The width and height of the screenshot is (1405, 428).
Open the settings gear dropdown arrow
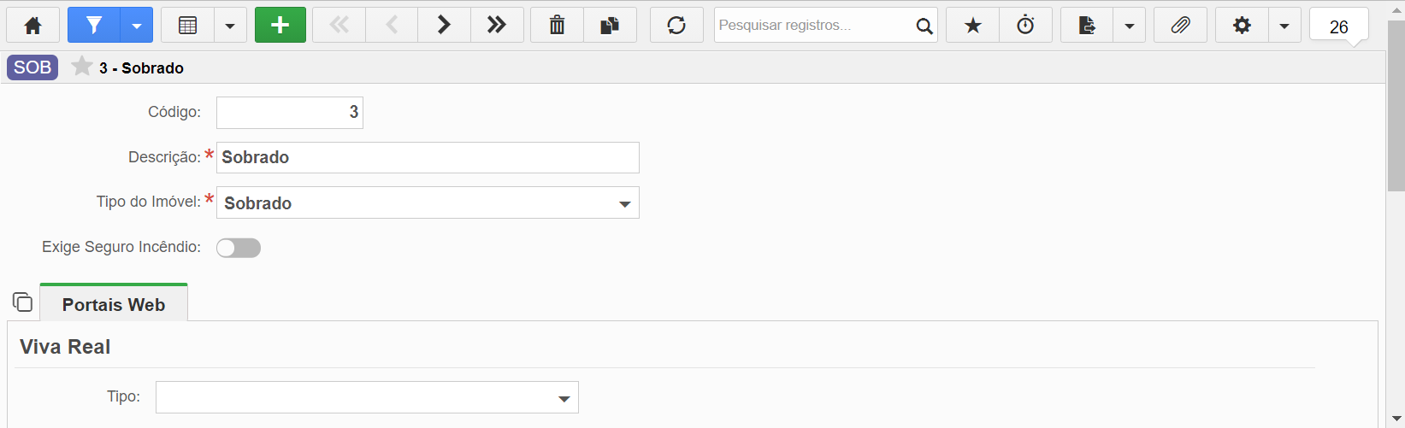tap(1284, 26)
